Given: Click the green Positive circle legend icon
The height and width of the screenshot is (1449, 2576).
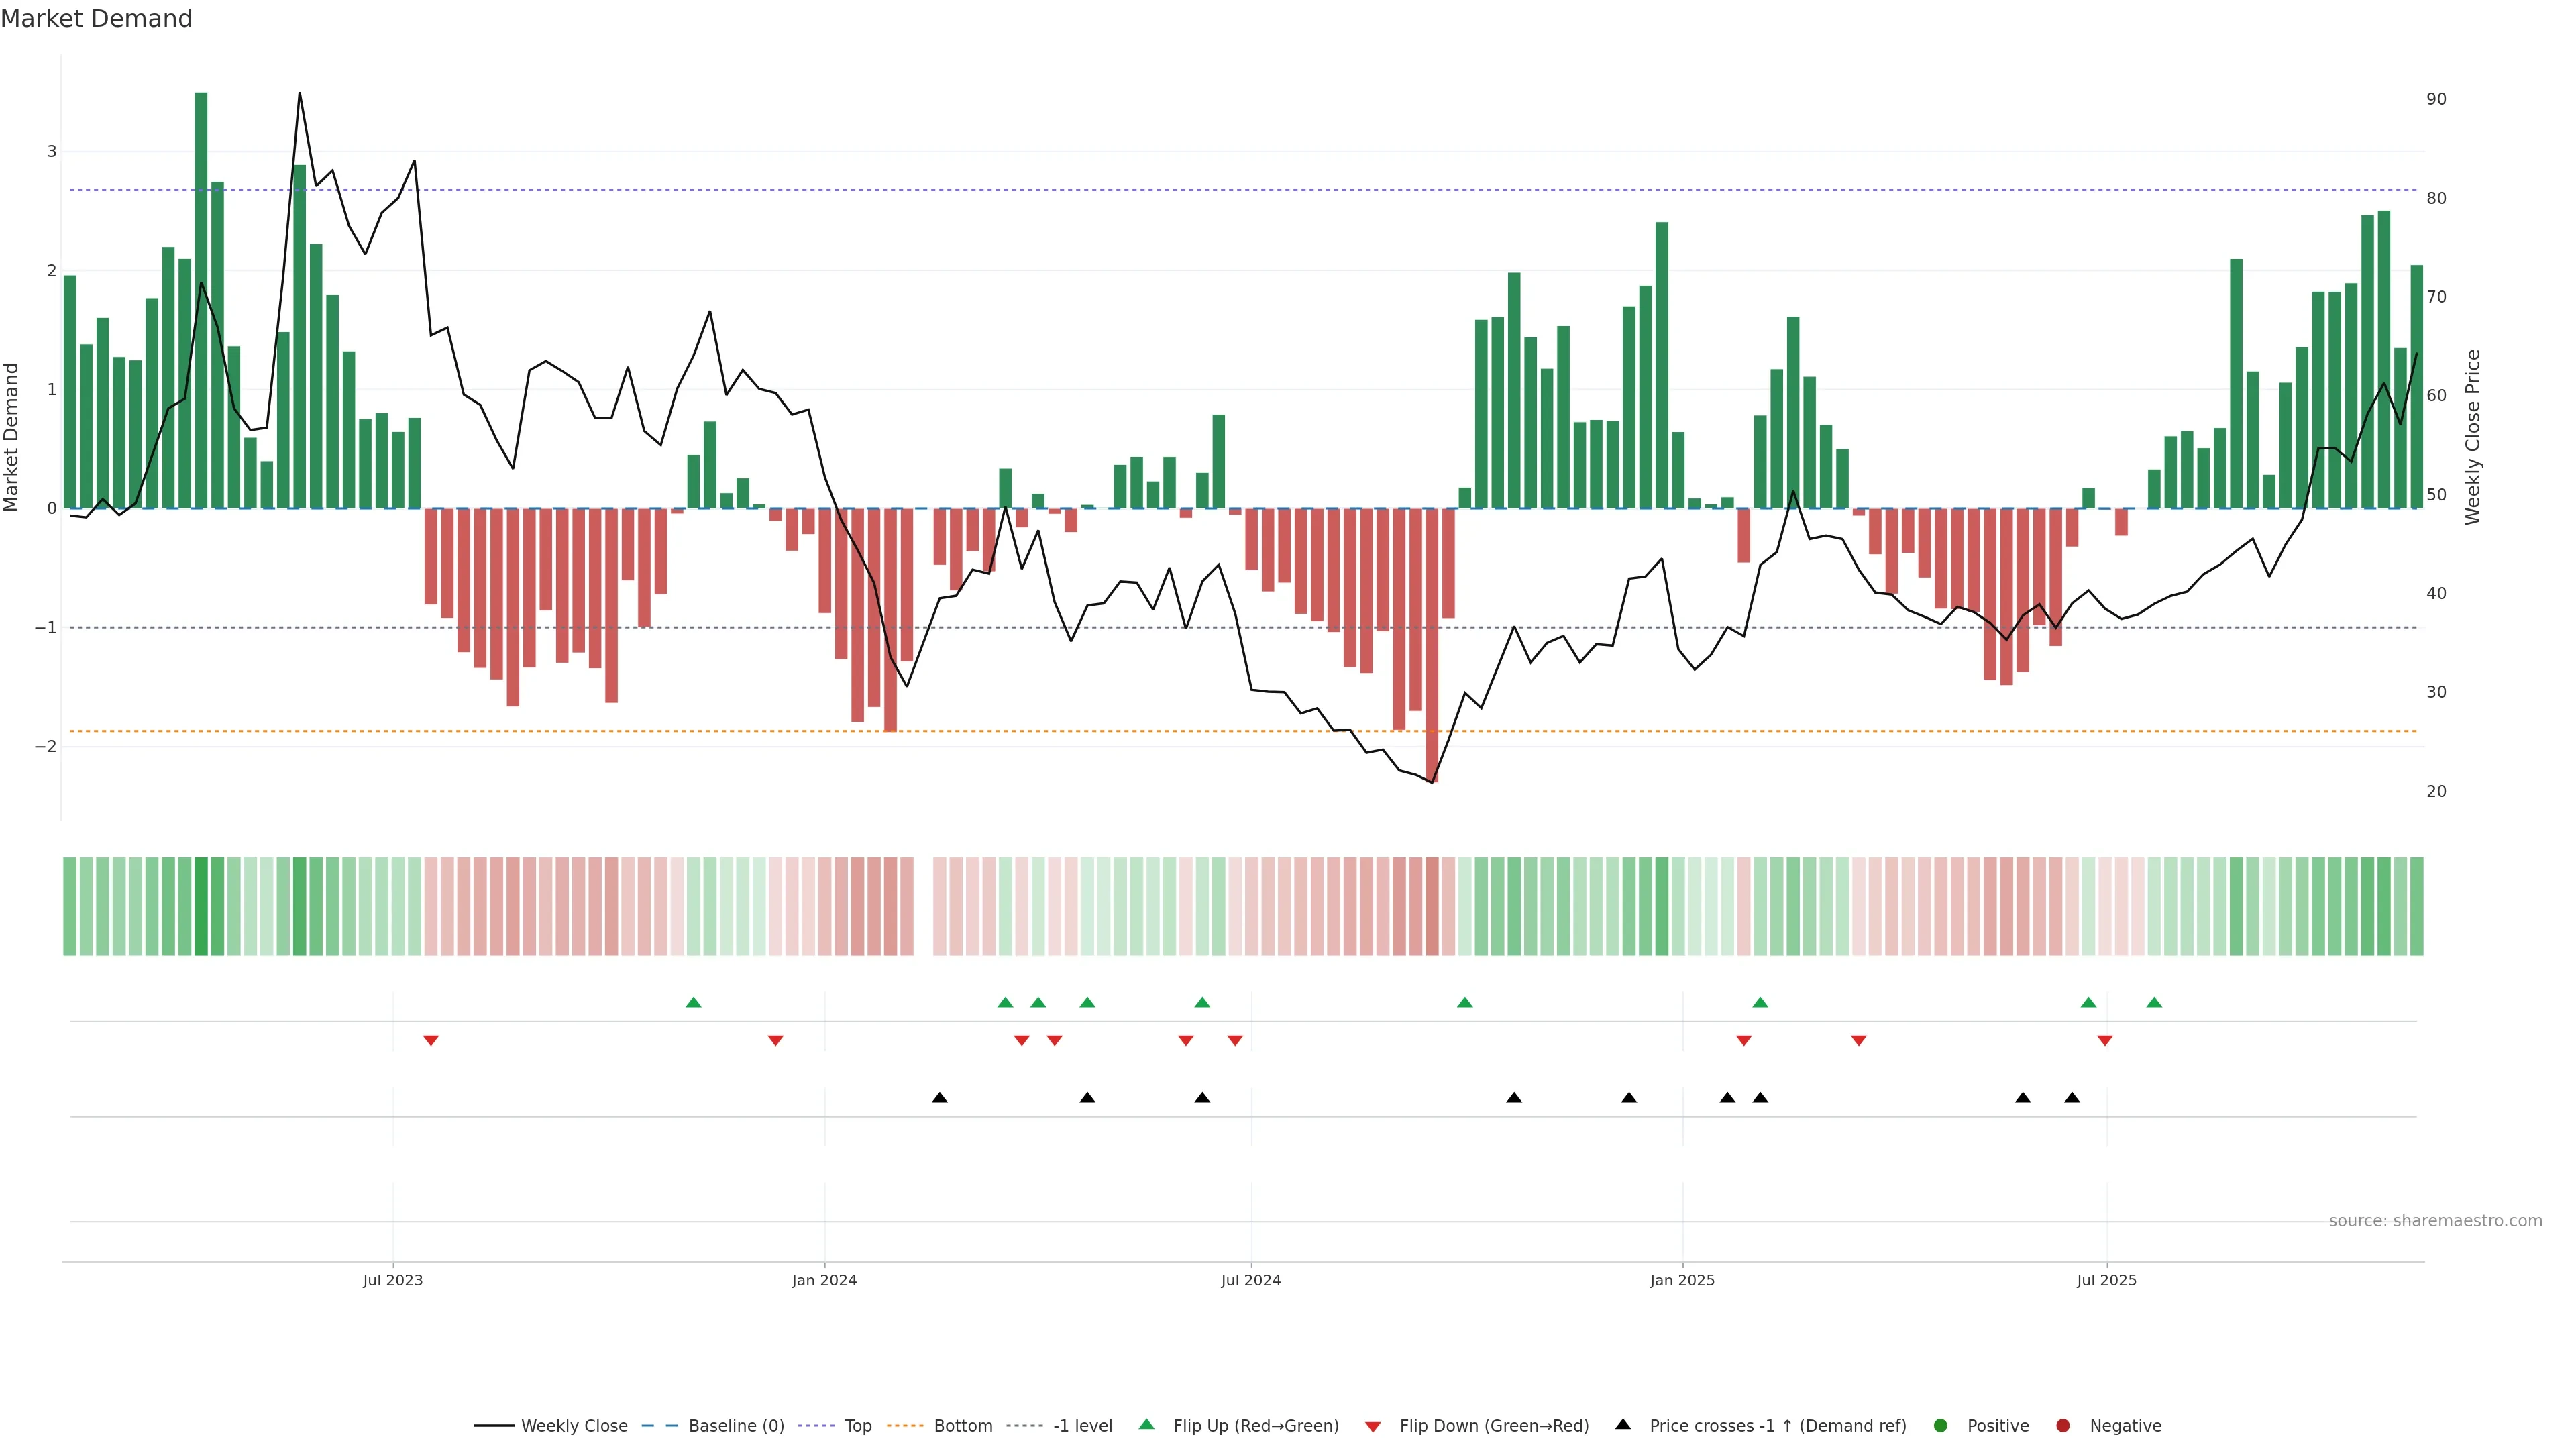Looking at the screenshot, I should point(1941,1425).
